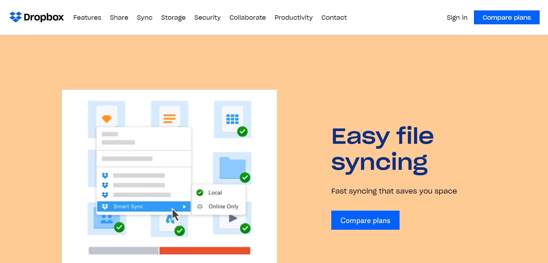Viewport: 548px width, 263px height.
Task: Click the Dropbox logo icon in the header
Action: [x=16, y=17]
